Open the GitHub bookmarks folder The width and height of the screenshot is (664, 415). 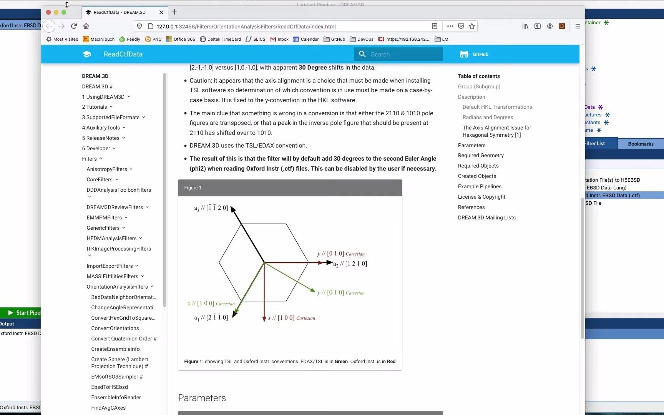pos(334,39)
